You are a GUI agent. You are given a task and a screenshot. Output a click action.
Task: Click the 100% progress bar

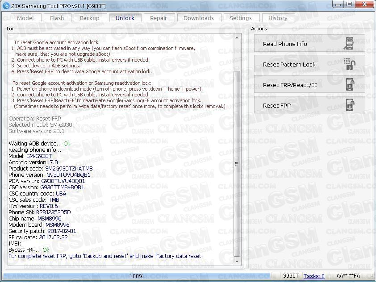pos(137,276)
